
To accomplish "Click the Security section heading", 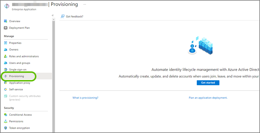I will pyautogui.click(x=9, y=108).
